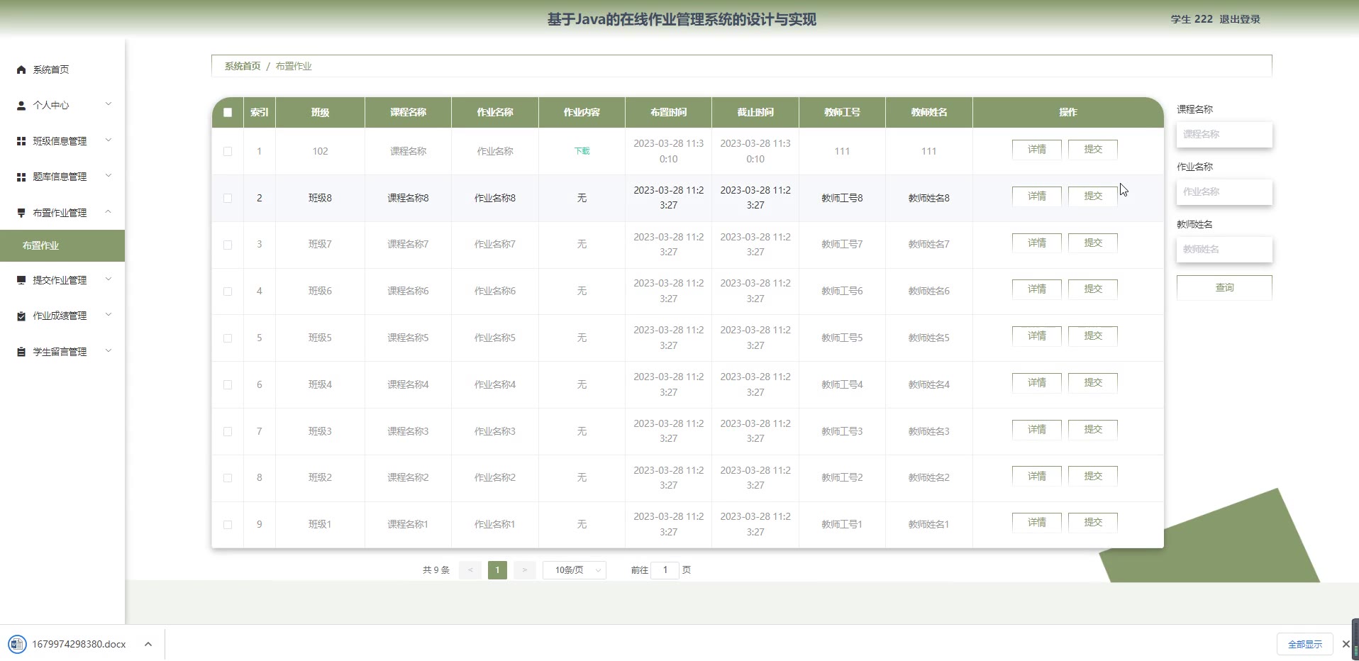
Task: Click the Word file icon in downloads bar
Action: [x=17, y=644]
